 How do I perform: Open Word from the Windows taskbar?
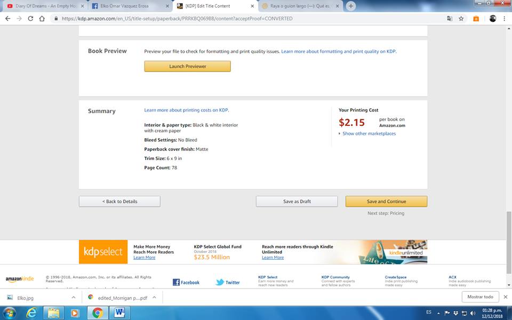point(119,313)
